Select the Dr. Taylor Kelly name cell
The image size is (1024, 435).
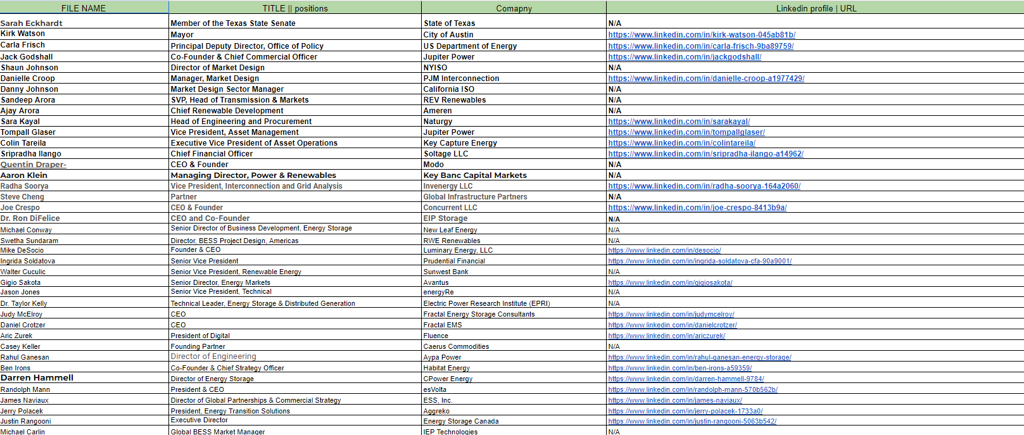tap(84, 303)
